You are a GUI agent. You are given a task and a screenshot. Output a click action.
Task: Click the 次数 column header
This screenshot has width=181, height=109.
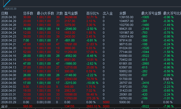point(59,14)
